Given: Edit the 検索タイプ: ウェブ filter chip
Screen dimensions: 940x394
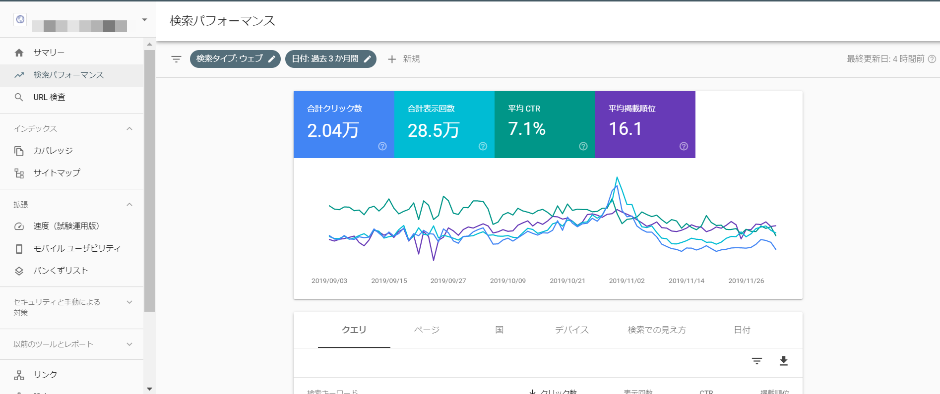Looking at the screenshot, I should 235,59.
